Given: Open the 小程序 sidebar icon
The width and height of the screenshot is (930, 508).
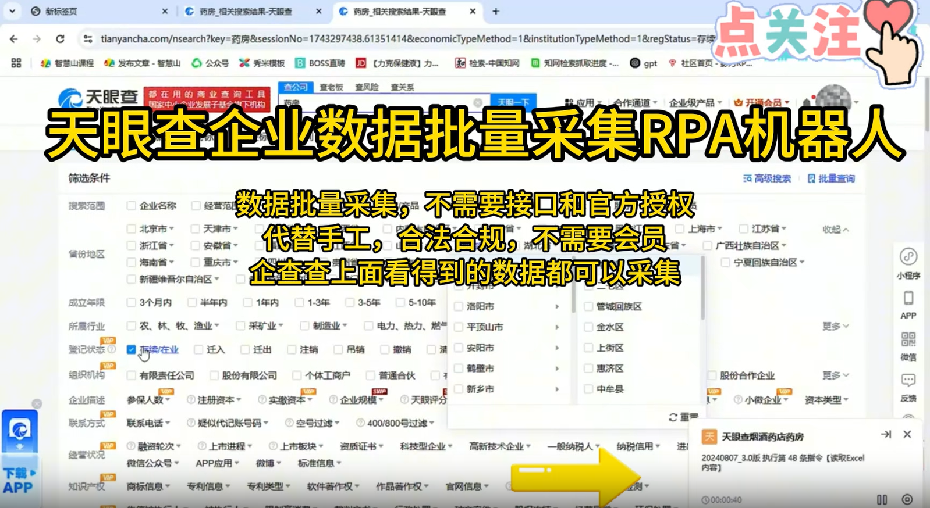Looking at the screenshot, I should [x=908, y=264].
